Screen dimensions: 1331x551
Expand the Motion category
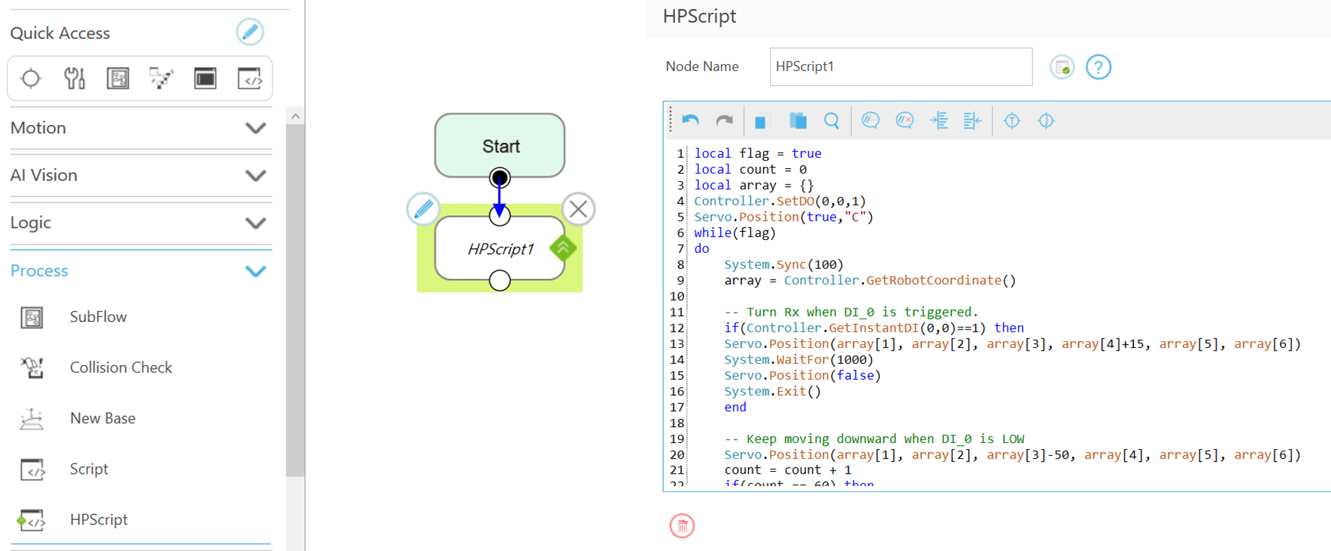click(x=255, y=128)
